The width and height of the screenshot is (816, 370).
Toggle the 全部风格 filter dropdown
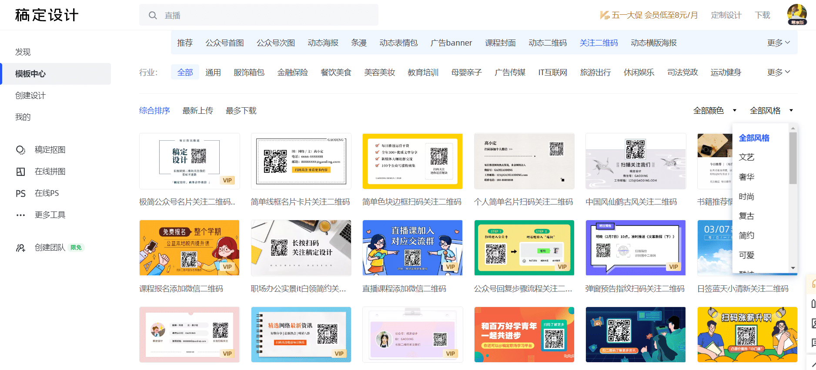coord(771,110)
